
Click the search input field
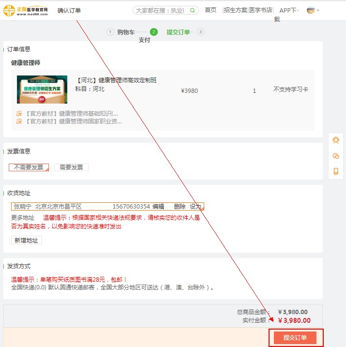click(160, 10)
